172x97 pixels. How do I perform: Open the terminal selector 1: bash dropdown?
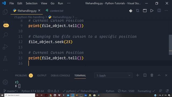click(113, 75)
